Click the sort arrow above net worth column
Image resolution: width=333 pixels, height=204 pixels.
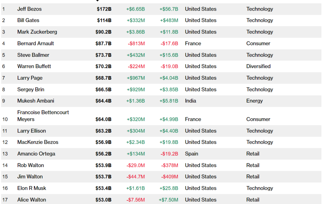98,1
